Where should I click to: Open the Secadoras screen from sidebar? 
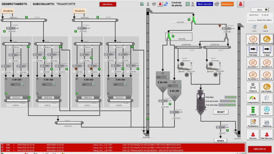coord(253,40)
